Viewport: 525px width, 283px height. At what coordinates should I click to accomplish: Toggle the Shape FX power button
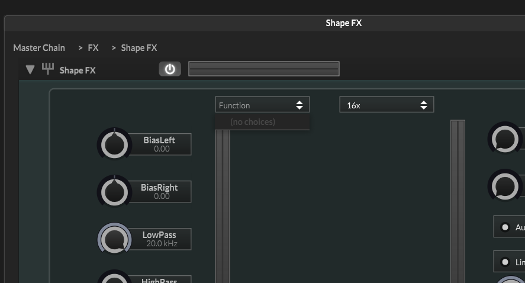click(170, 69)
